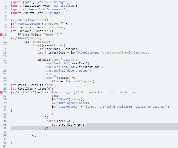
Task: Click Price_id on line 26
Action: point(65,92)
